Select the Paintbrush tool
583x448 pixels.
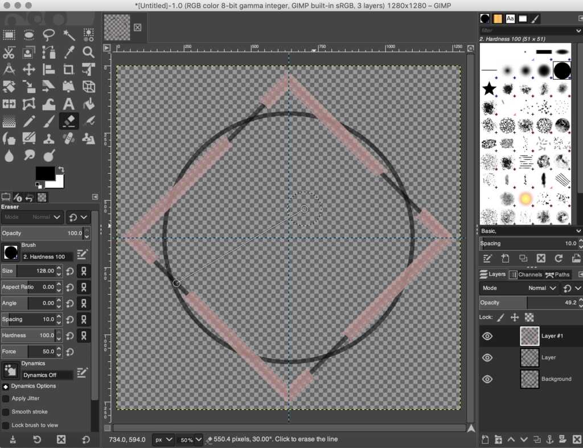click(x=49, y=120)
